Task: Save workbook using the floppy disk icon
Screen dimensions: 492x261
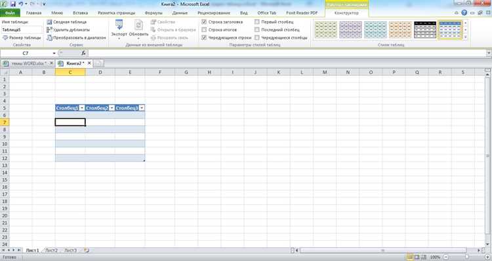Action: (x=13, y=4)
